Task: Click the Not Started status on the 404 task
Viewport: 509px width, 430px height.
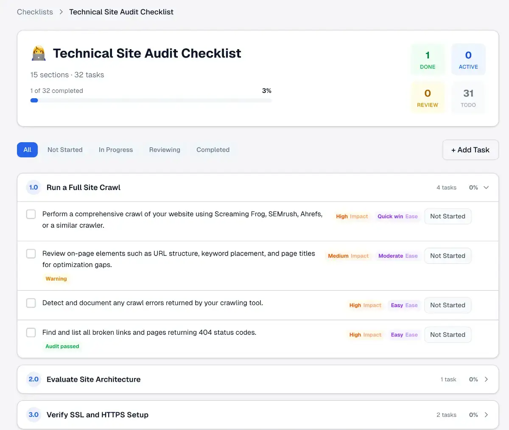Action: click(448, 334)
